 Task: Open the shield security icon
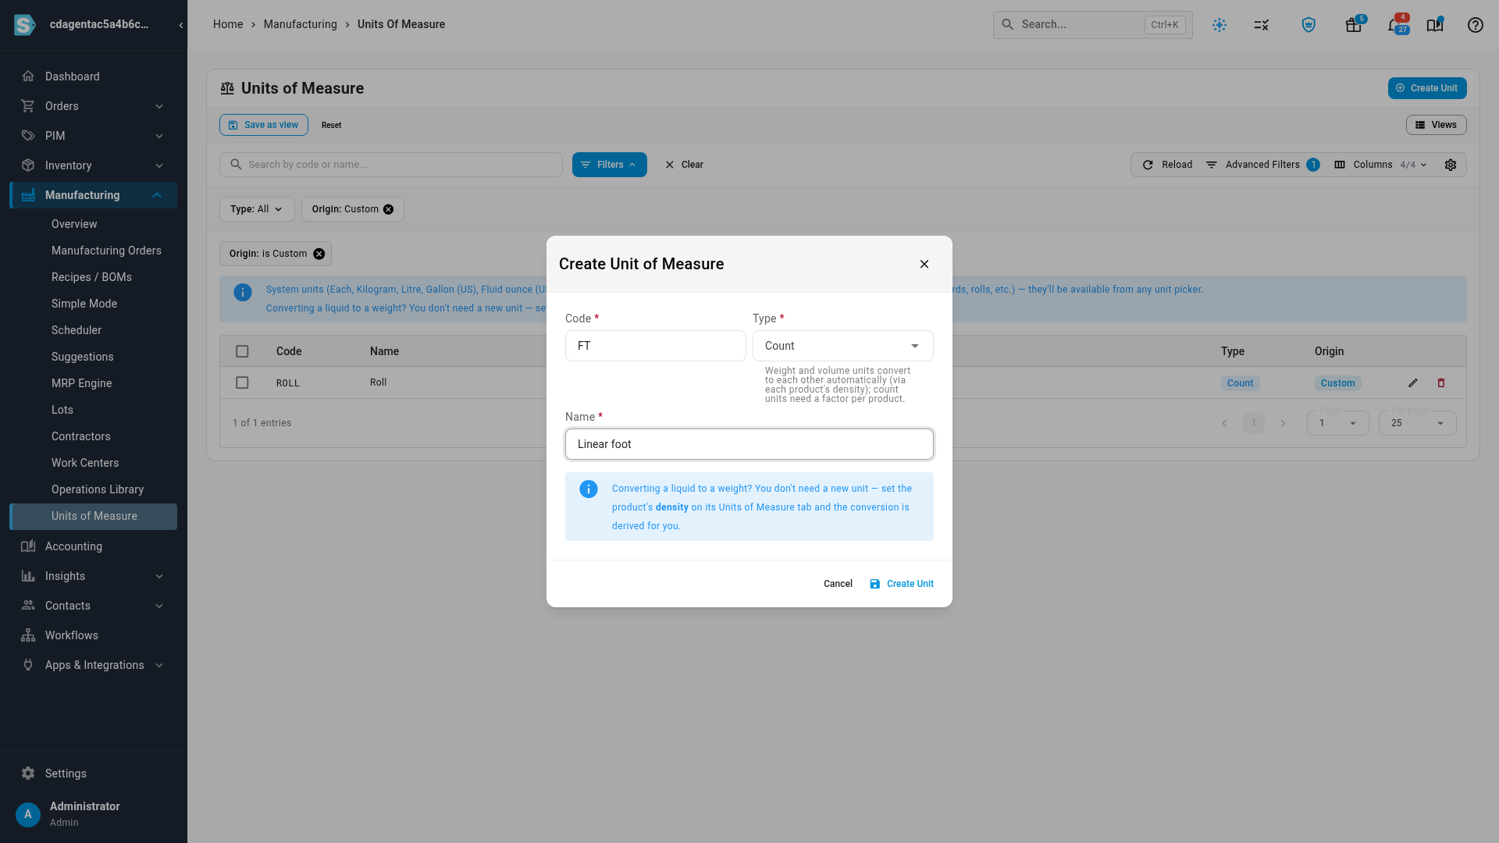1309,25
